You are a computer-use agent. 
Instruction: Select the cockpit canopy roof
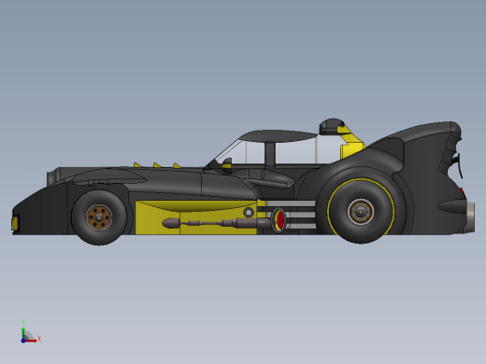coord(279,136)
